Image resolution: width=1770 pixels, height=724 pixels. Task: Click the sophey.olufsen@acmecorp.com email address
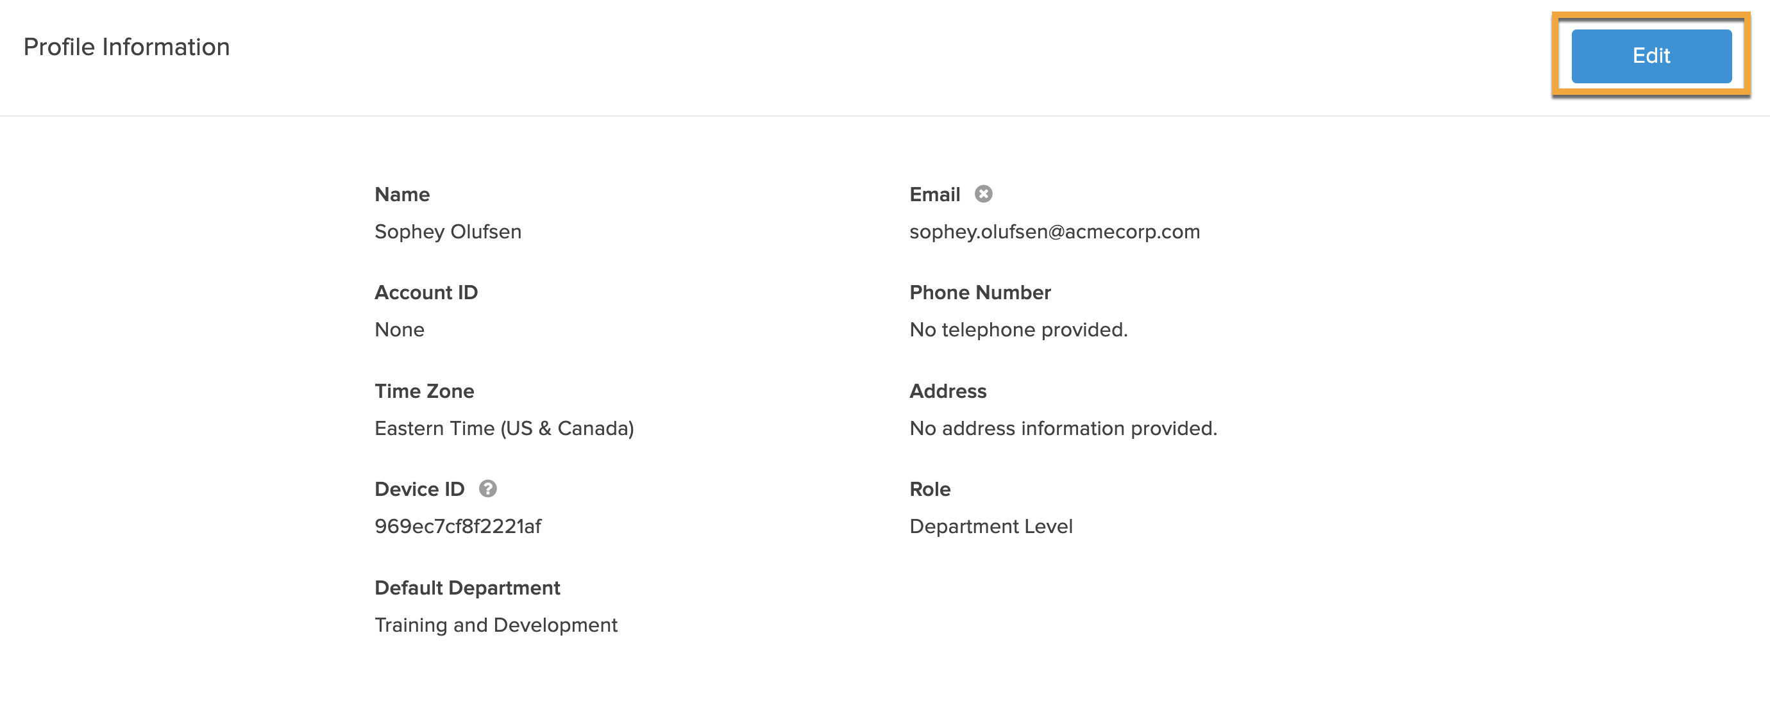click(1055, 232)
